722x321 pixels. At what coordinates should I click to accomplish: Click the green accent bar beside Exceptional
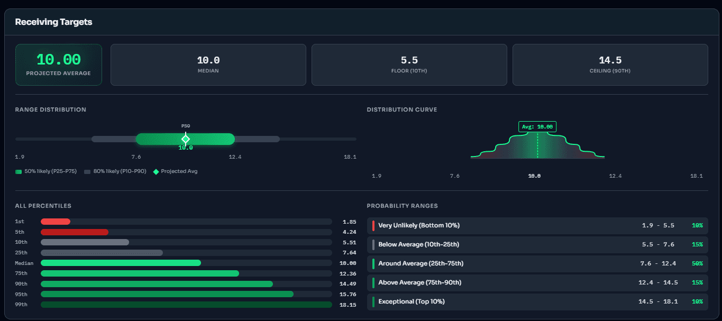click(373, 301)
